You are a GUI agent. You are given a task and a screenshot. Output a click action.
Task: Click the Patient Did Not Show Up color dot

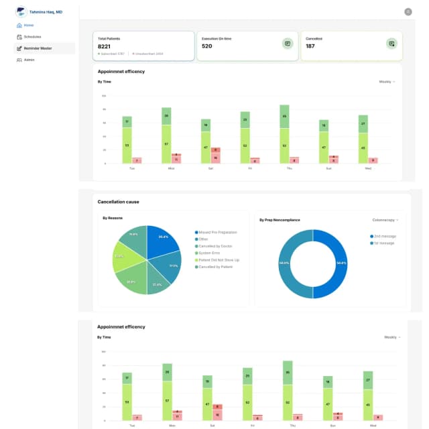[195, 260]
